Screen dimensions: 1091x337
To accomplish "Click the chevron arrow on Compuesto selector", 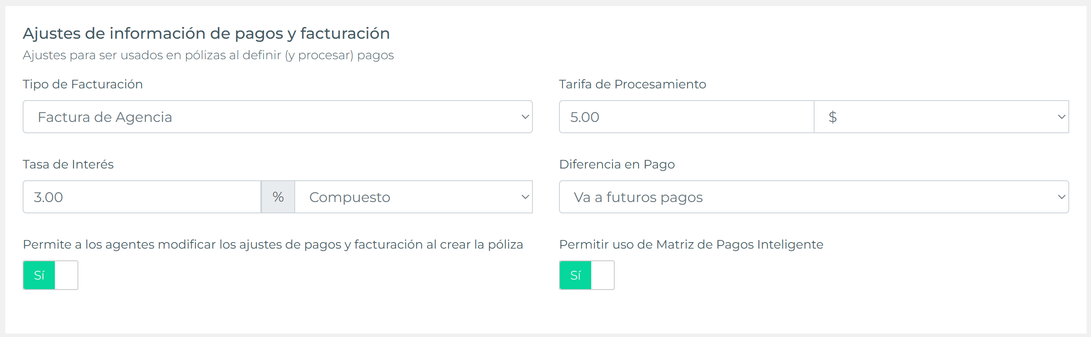I will tap(525, 197).
